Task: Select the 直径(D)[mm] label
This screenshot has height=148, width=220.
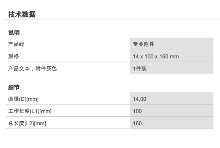Action: (23, 99)
